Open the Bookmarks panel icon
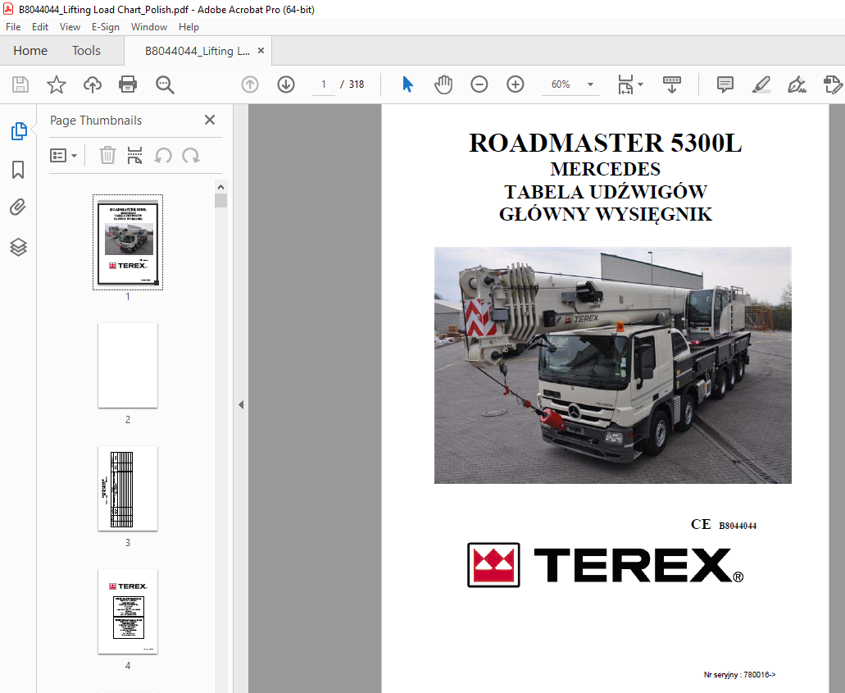Screen dimensions: 845x693 point(18,169)
